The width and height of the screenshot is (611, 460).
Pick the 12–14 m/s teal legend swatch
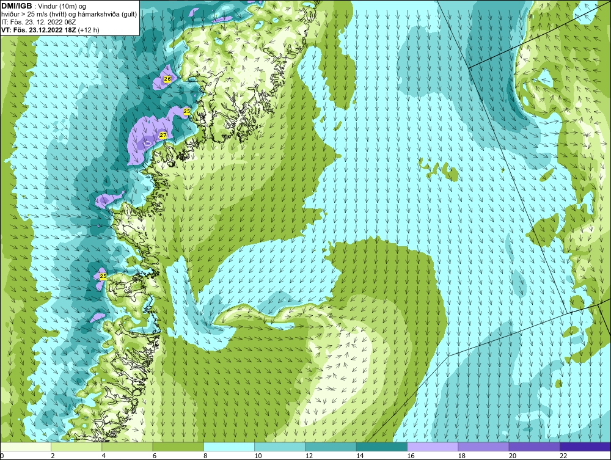331,447
